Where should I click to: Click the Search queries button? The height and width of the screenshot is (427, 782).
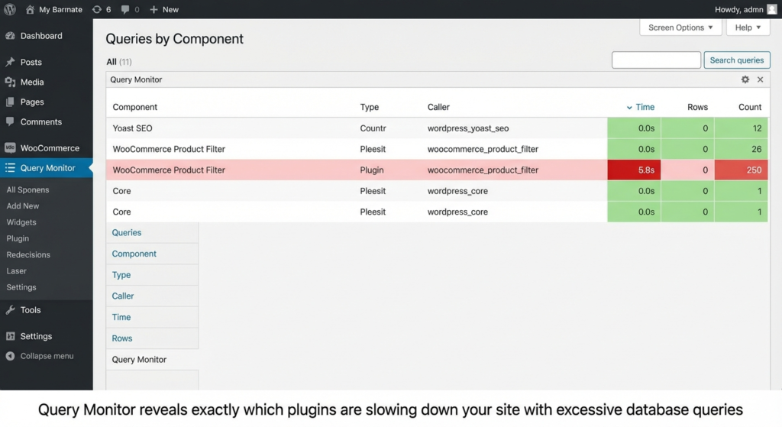coord(736,60)
